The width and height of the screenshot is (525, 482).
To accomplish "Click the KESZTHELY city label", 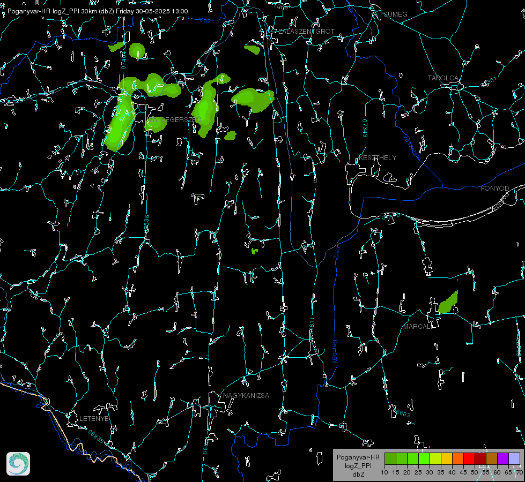I will tap(378, 157).
